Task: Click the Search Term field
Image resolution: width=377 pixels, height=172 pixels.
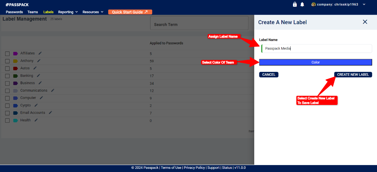Action: pyautogui.click(x=199, y=23)
